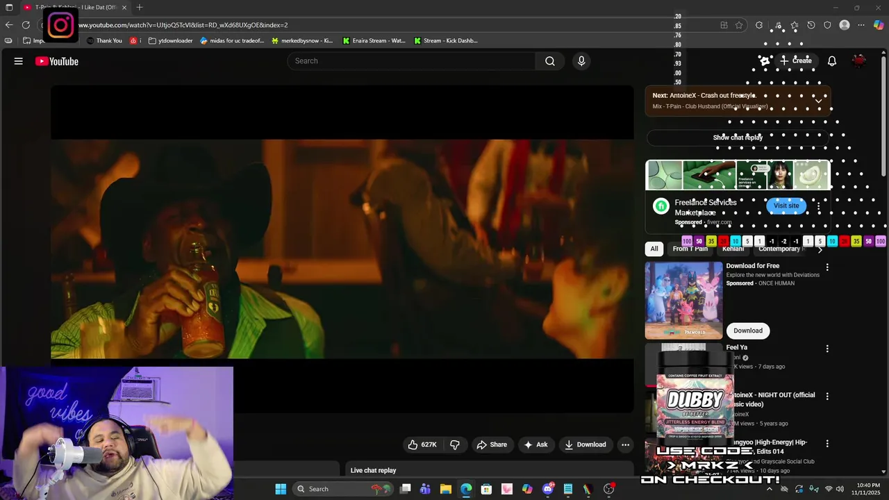Click the video player to pause
This screenshot has height=500, width=889.
coord(342,249)
